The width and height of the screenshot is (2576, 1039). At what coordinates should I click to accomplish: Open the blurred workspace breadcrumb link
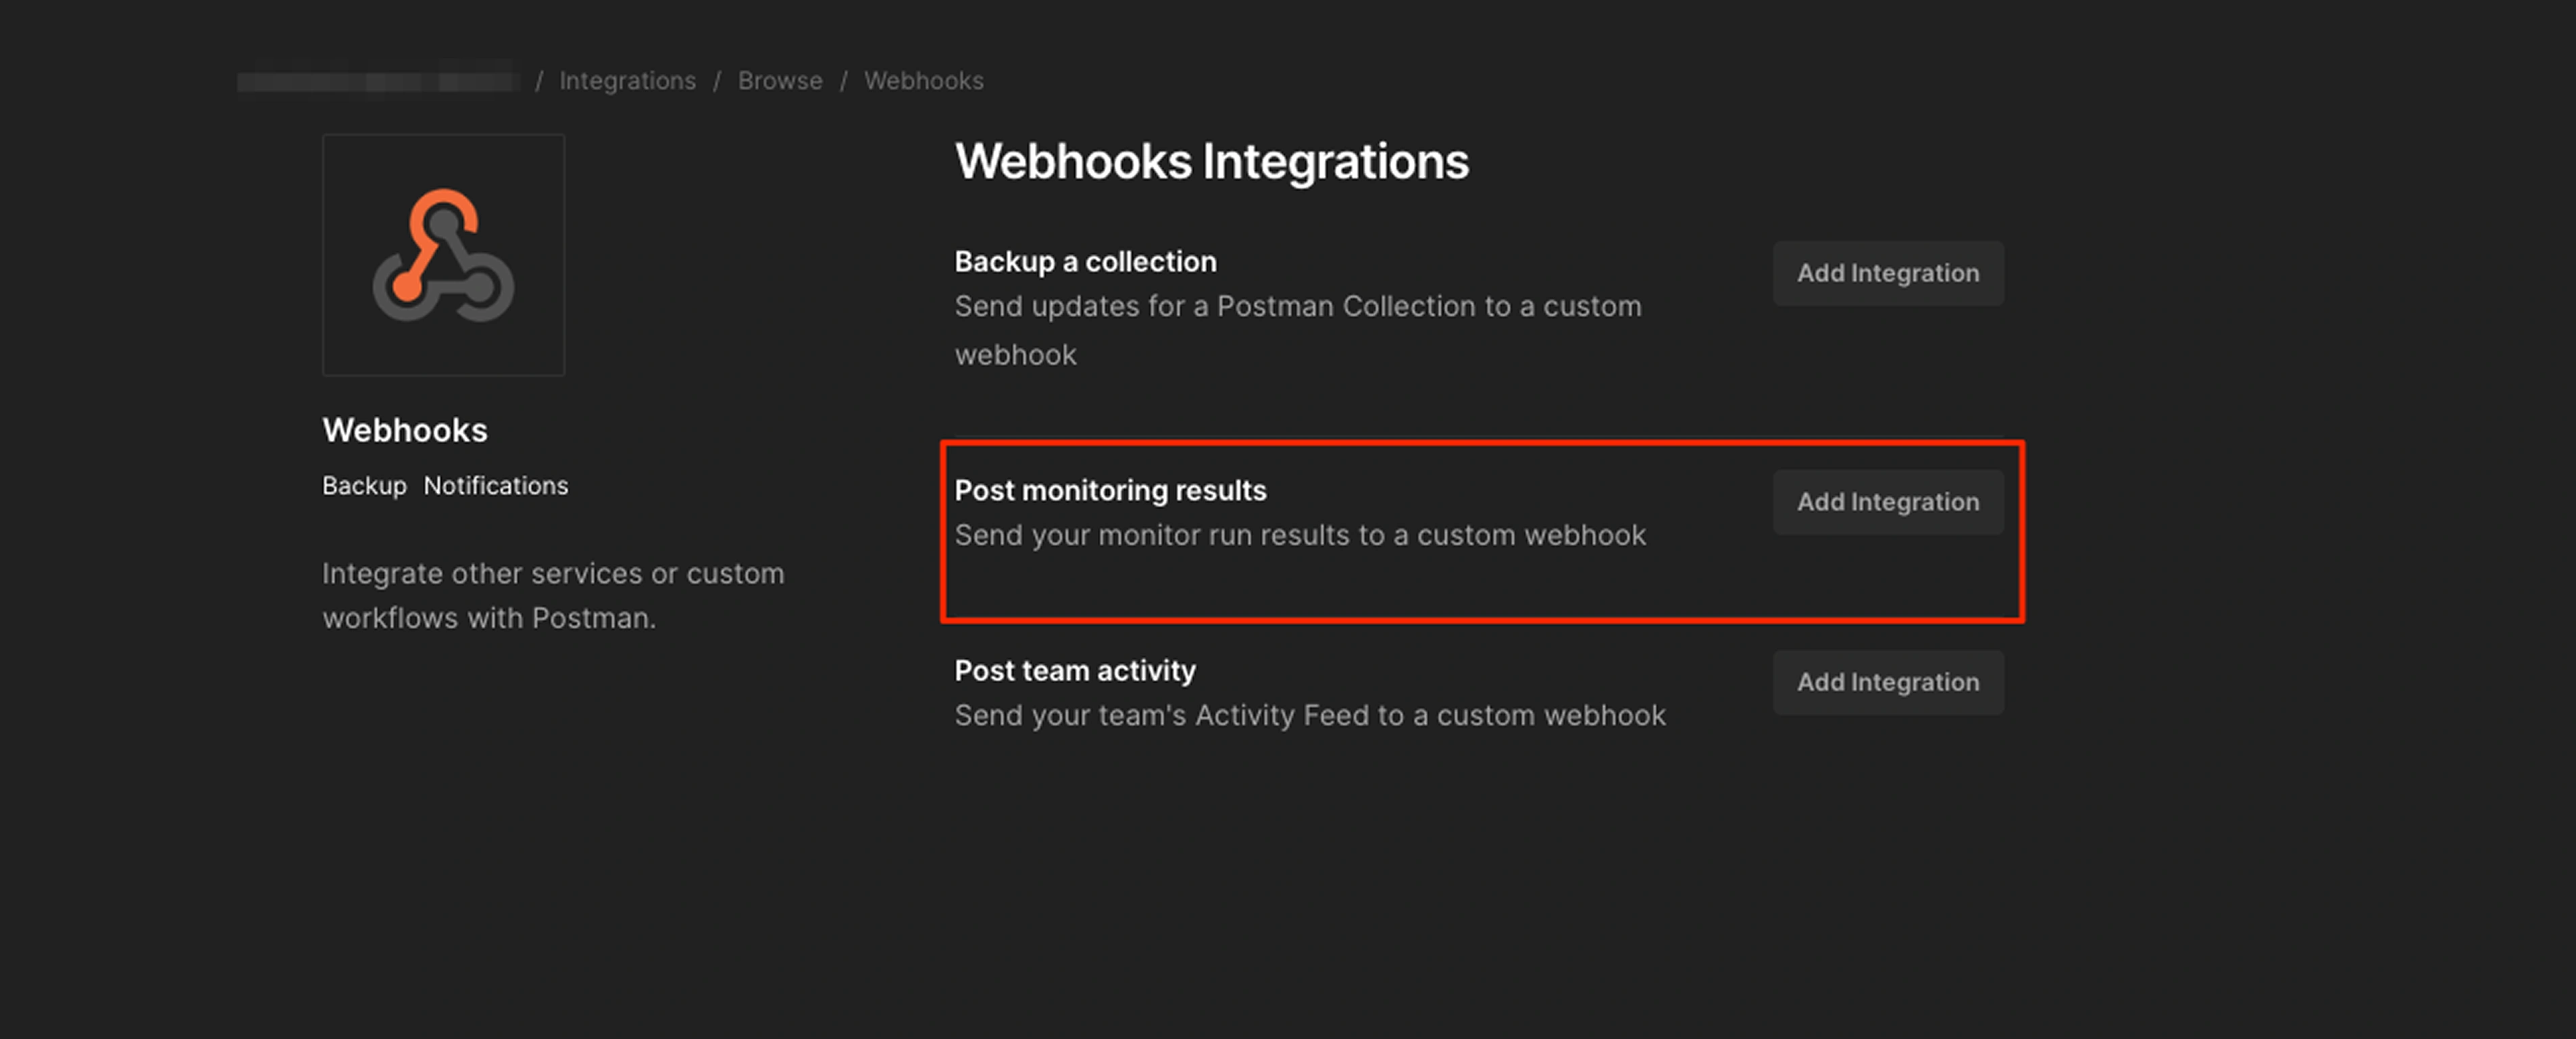378,81
